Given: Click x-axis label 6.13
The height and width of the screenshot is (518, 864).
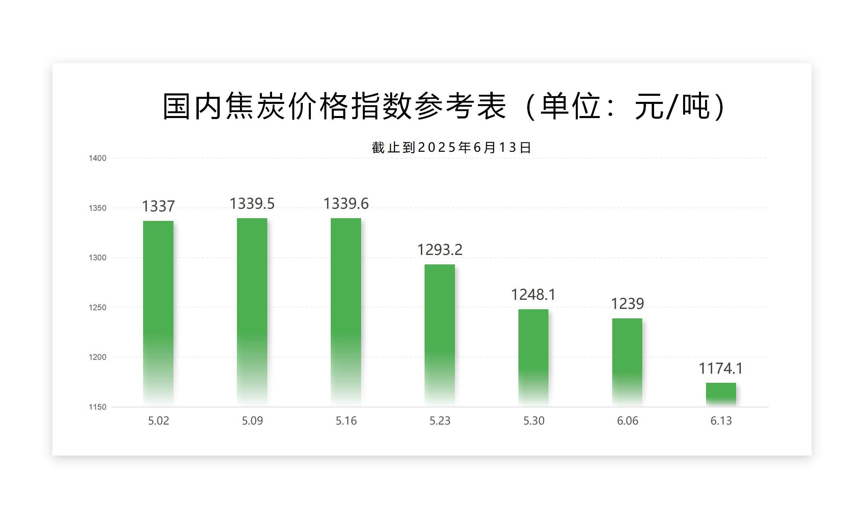Looking at the screenshot, I should click(x=721, y=421).
